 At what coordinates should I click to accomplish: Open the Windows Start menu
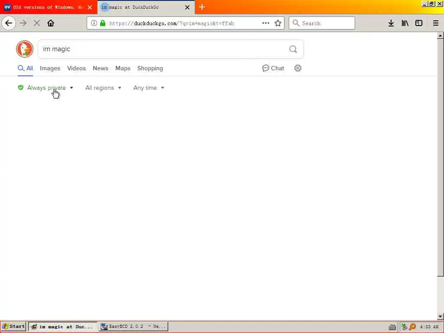(x=13, y=326)
